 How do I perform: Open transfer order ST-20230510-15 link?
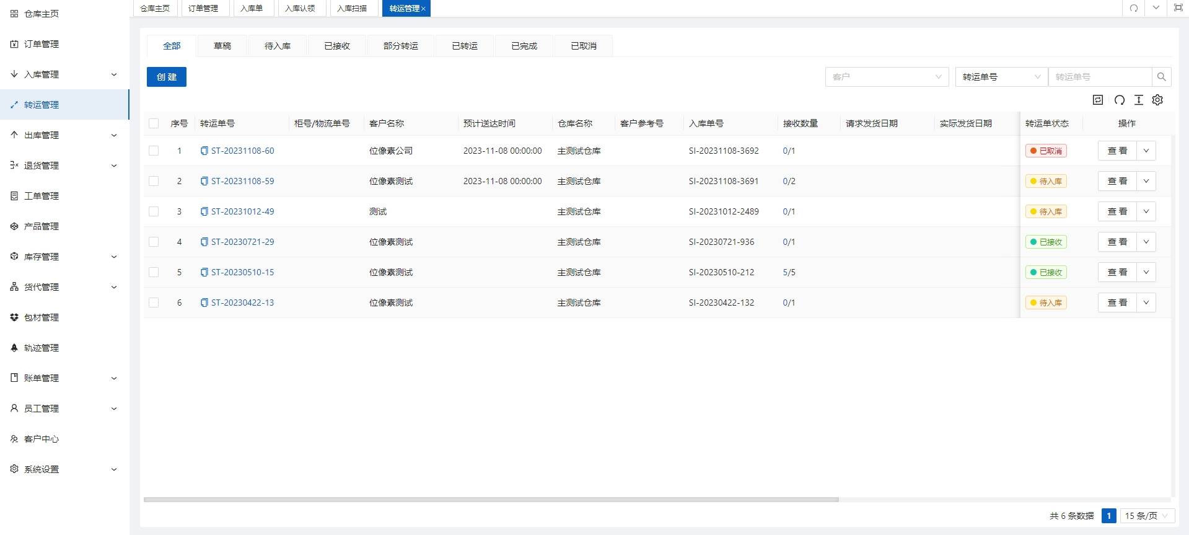[x=242, y=272]
